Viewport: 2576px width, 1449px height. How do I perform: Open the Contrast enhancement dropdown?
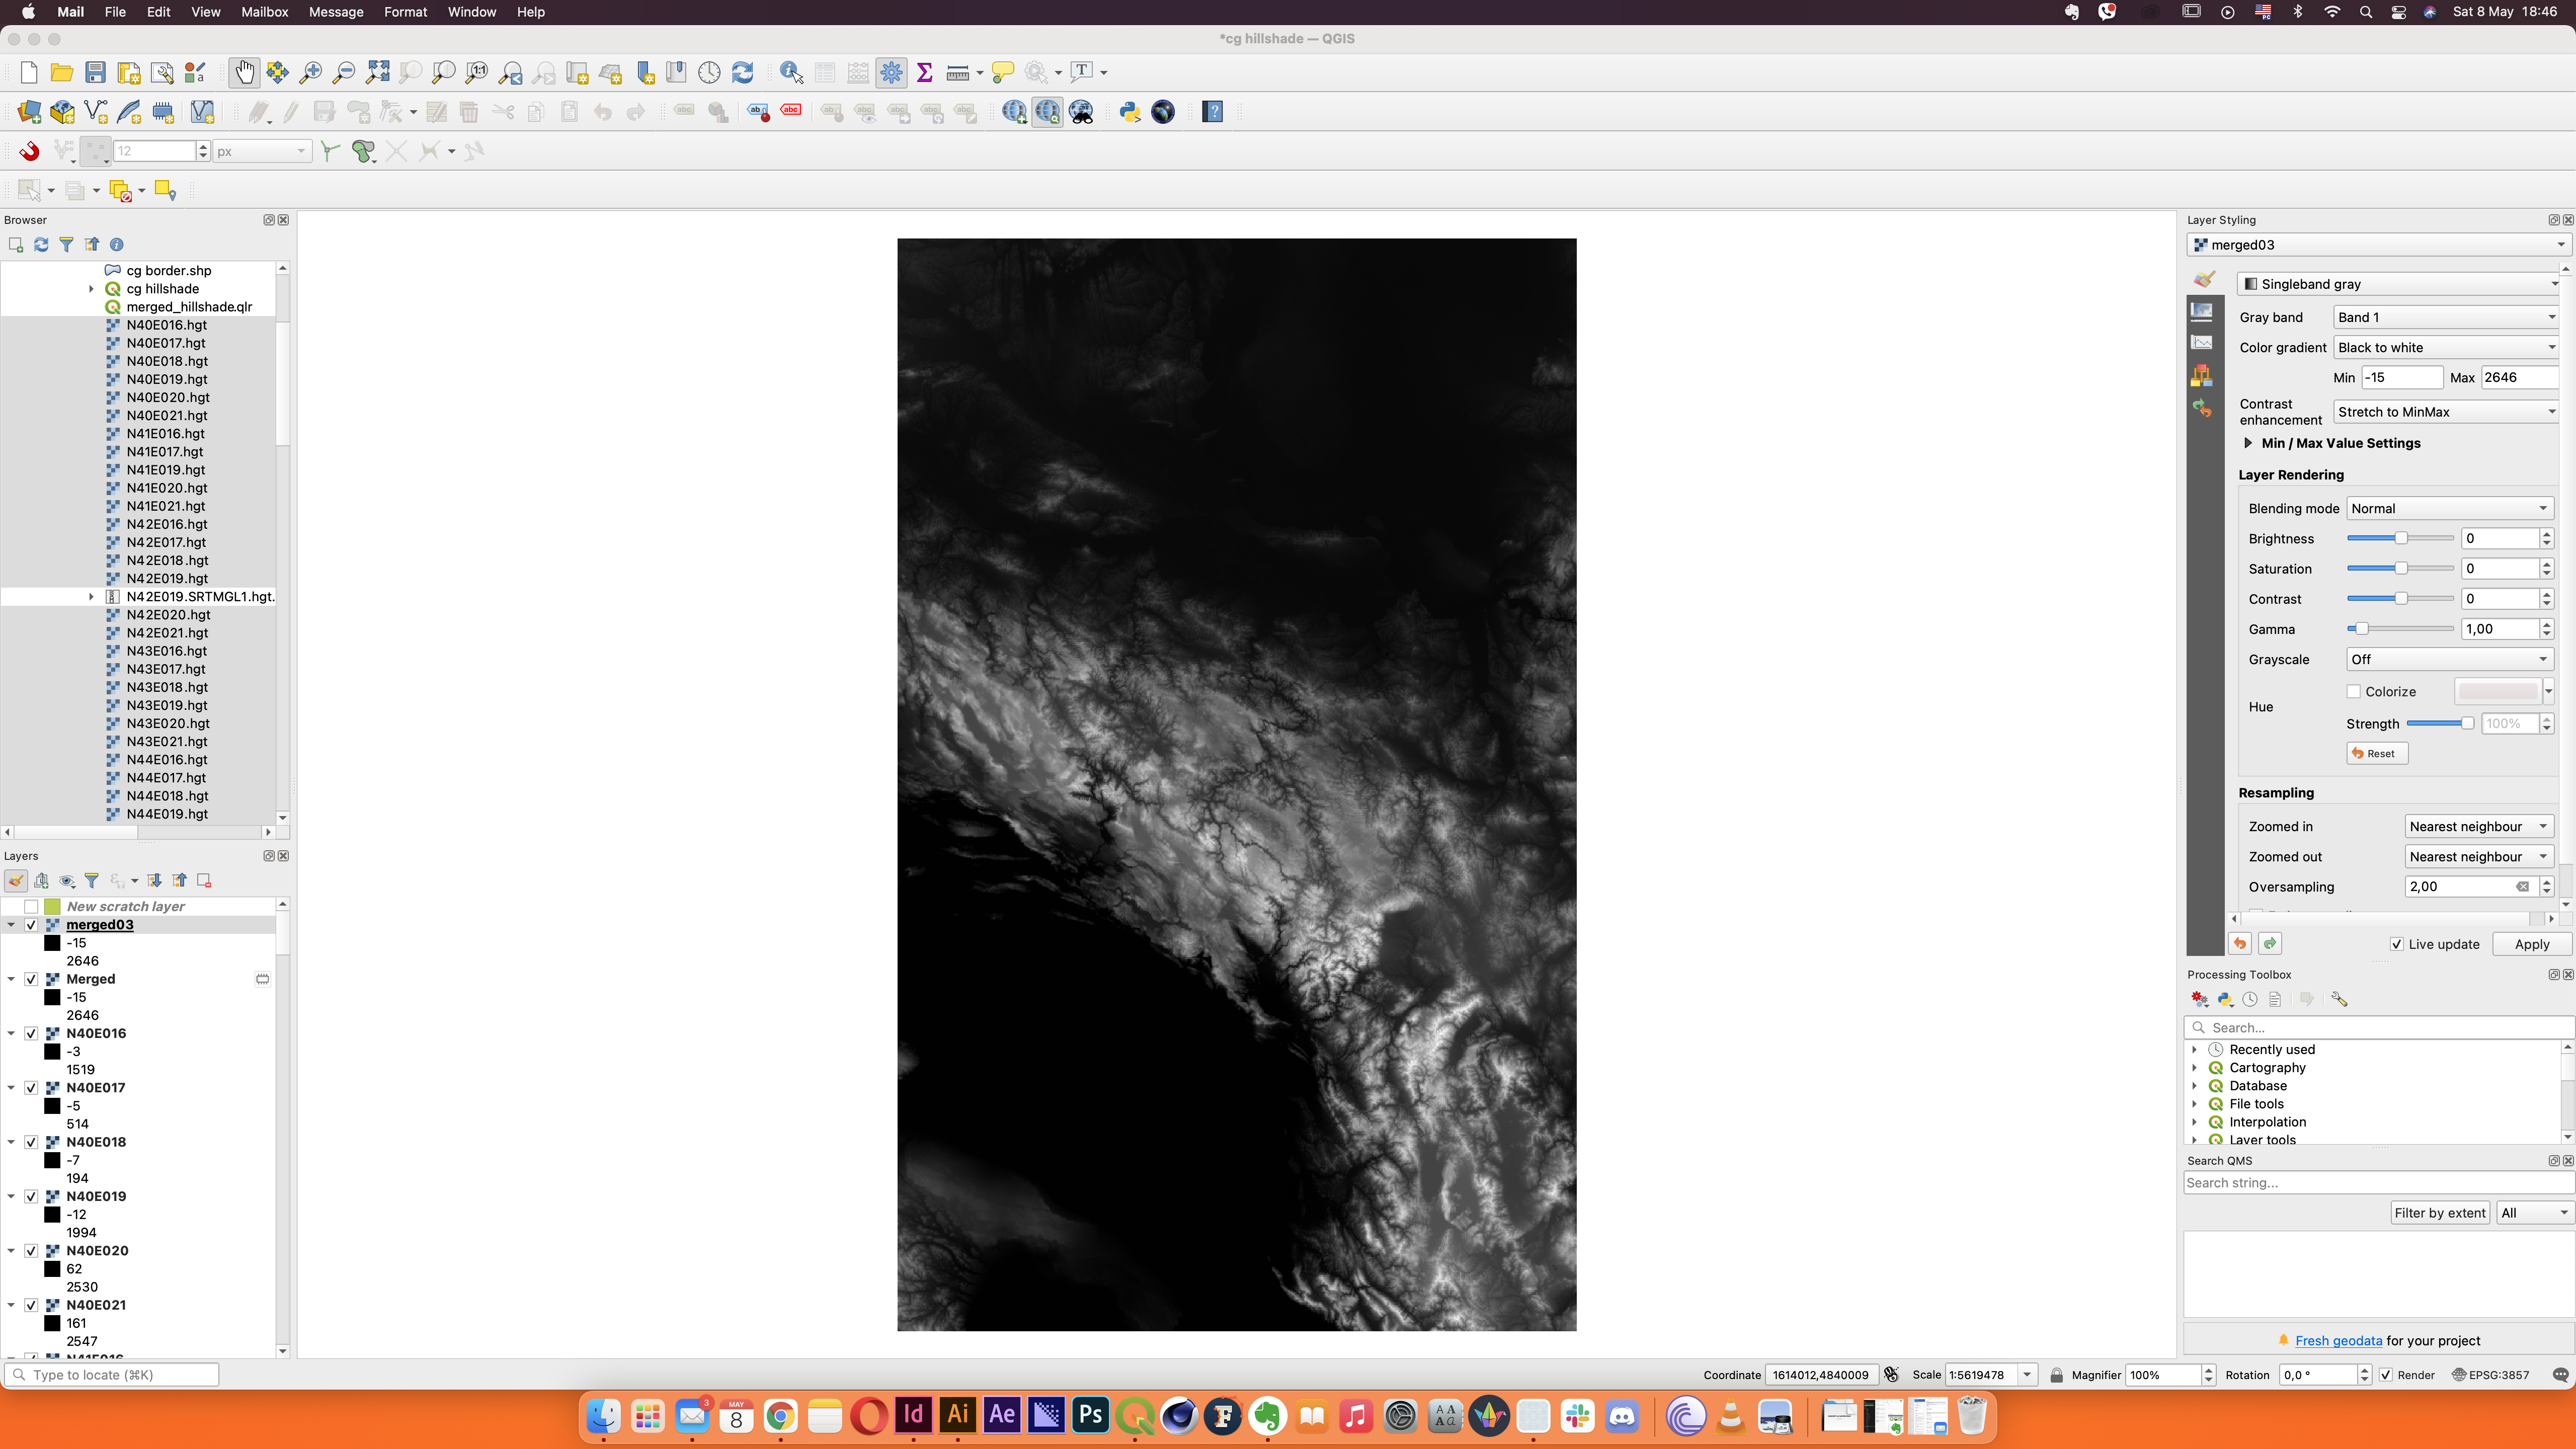coord(2446,412)
